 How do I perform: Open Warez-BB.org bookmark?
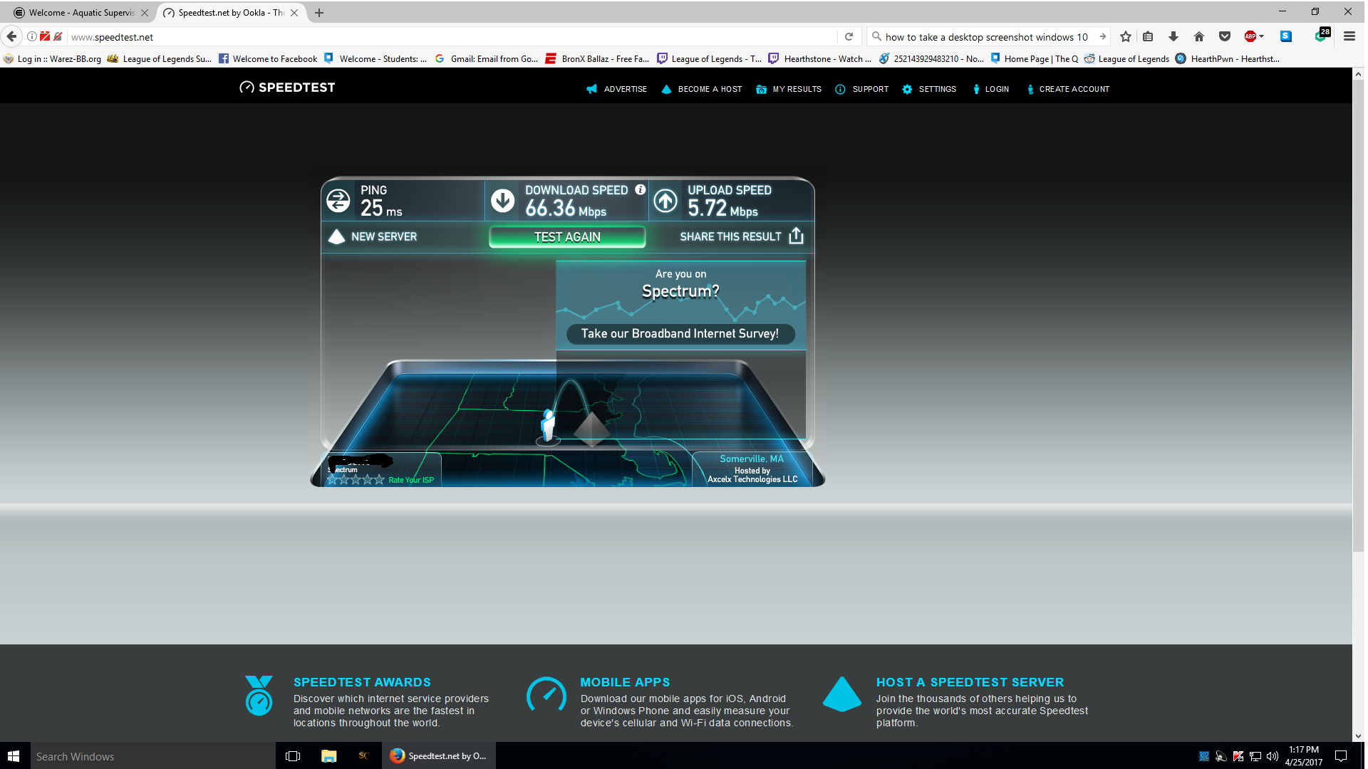[x=53, y=59]
